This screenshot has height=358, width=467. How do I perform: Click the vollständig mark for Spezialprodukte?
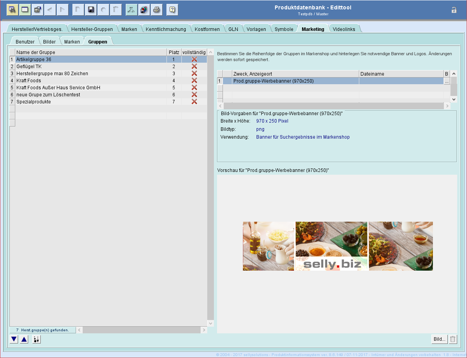194,102
